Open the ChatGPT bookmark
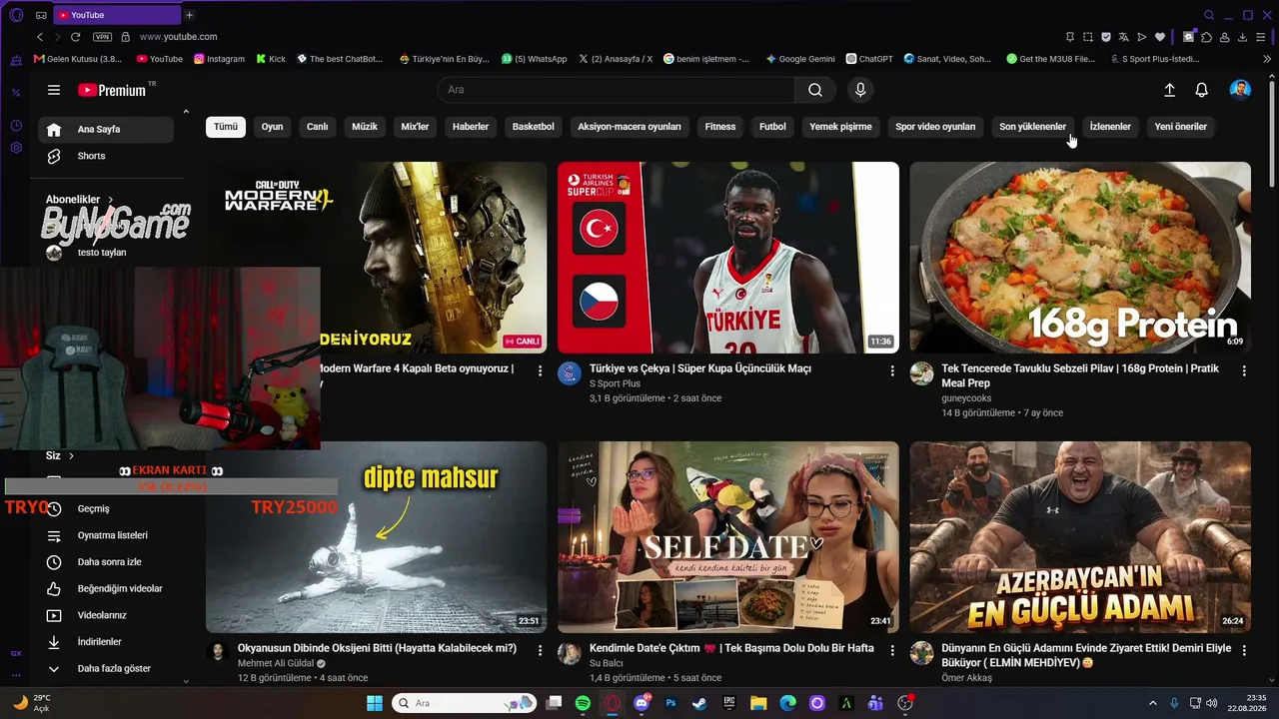 (869, 59)
